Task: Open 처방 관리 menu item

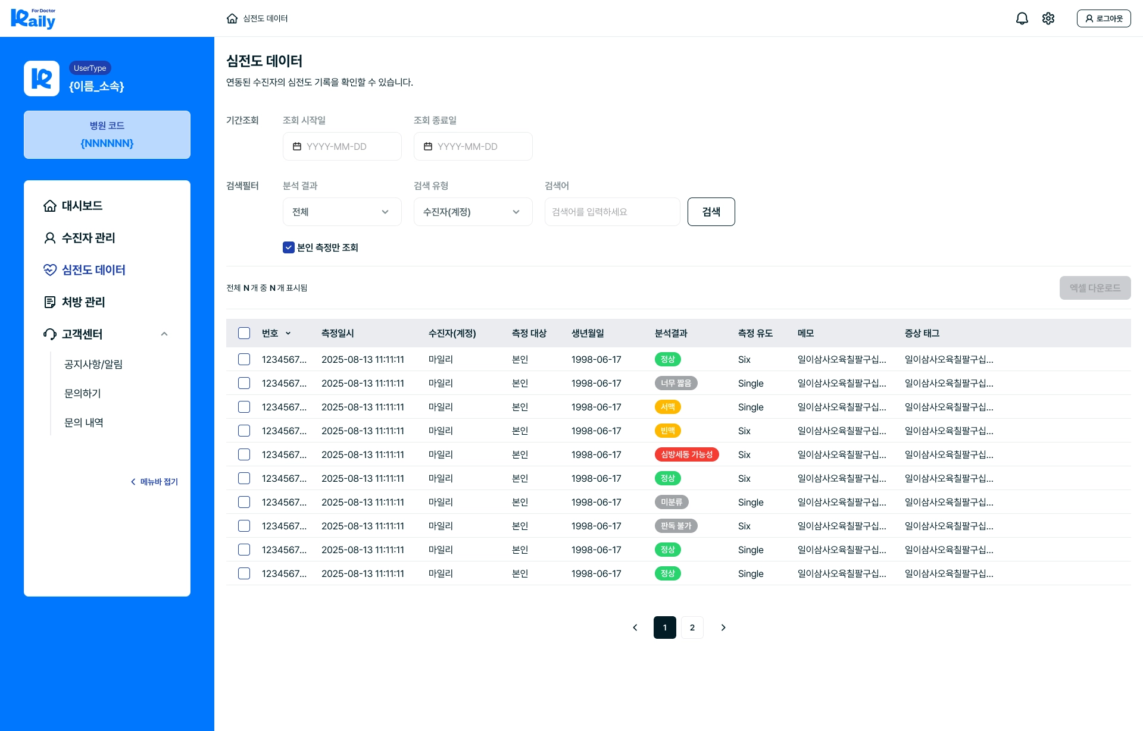Action: 83,302
